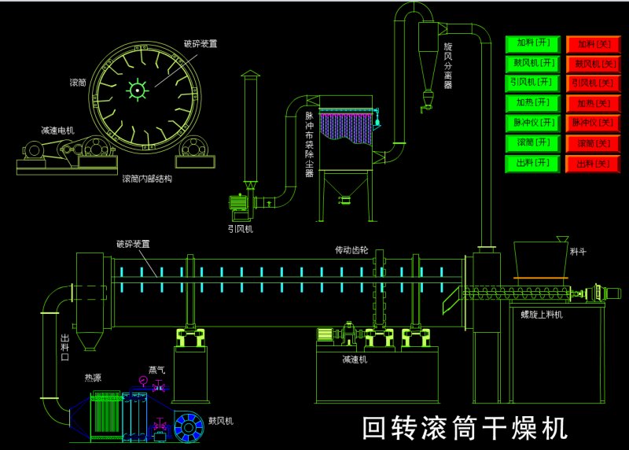Start induced draft fan via 引风机[开]
Screen dimensions: 629x450
tap(534, 83)
